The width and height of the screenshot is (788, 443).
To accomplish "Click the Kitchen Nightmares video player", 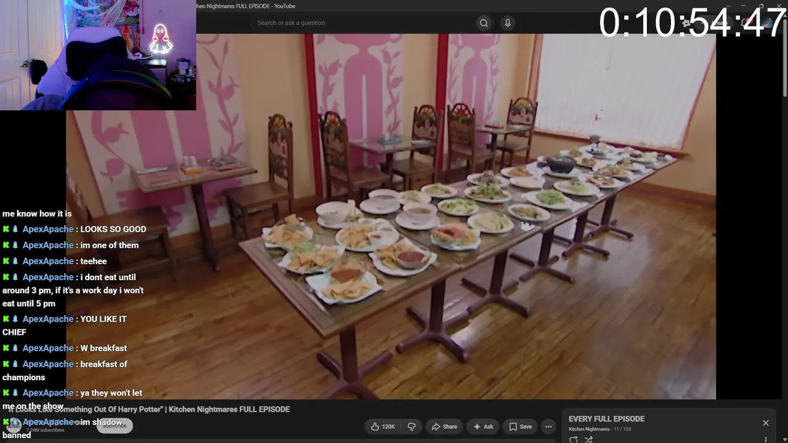I will click(x=391, y=216).
